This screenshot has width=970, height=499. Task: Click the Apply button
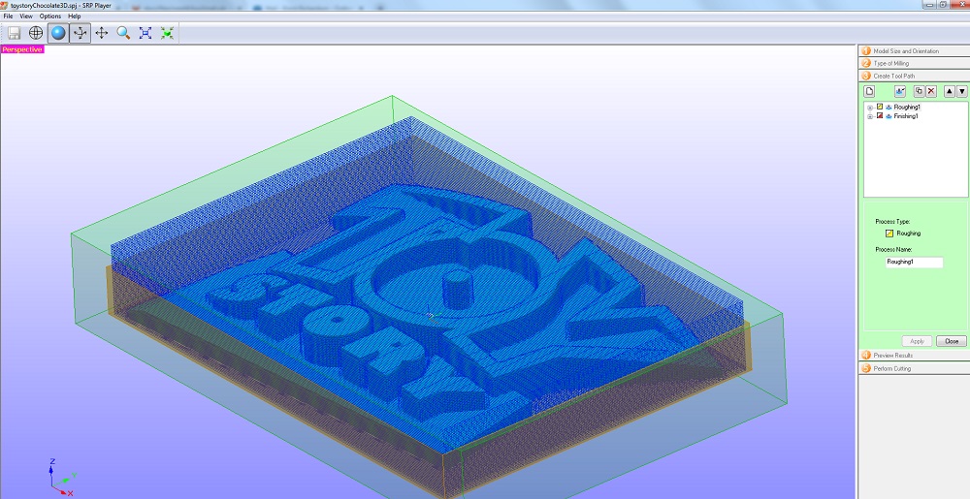[x=917, y=341]
